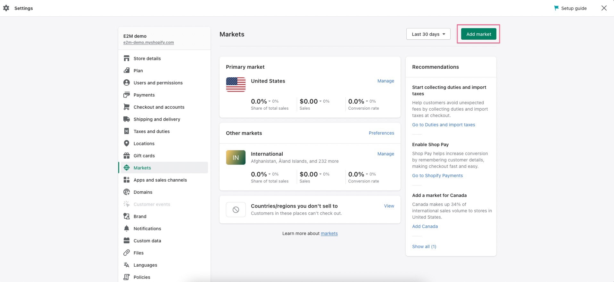Open the Last 30 days dropdown
Screen dimensions: 614x282
pos(428,34)
